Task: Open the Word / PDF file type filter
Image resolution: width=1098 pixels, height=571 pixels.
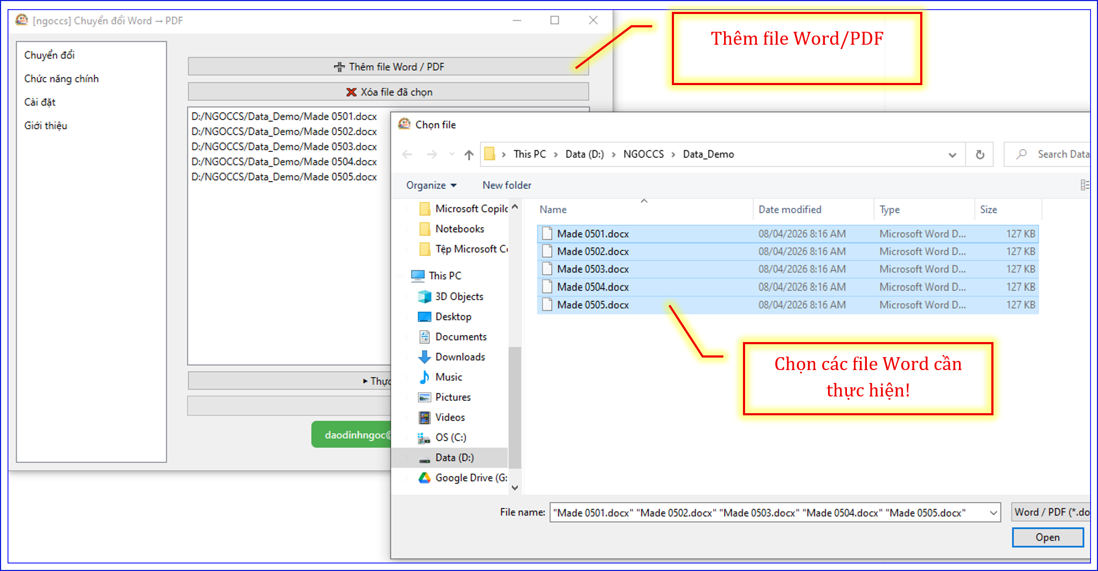Action: click(x=1051, y=512)
